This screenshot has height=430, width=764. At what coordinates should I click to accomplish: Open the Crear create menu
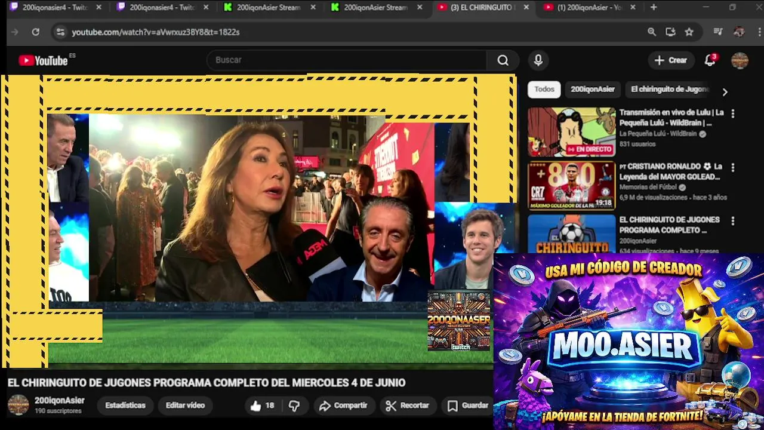(x=671, y=60)
